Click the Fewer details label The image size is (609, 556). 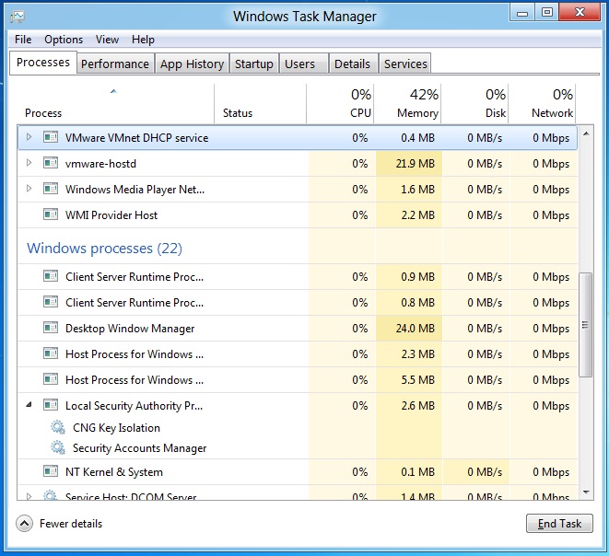coord(71,524)
